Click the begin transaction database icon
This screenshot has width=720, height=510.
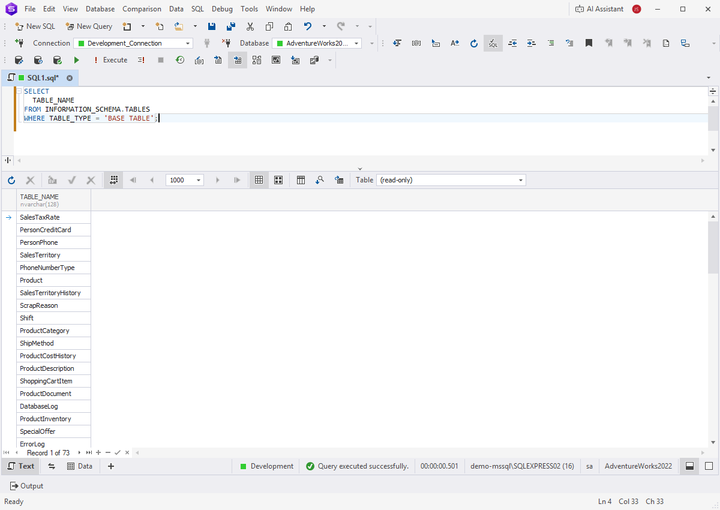click(19, 60)
